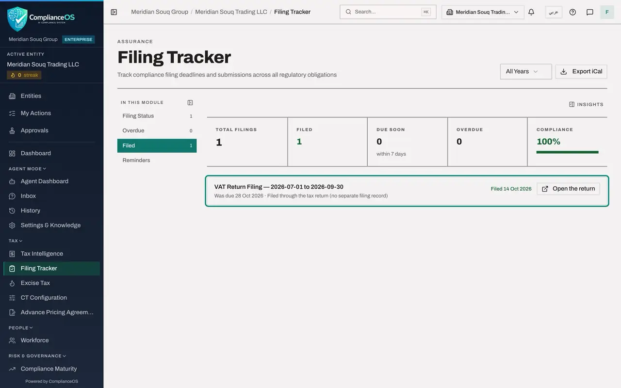The width and height of the screenshot is (621, 388).
Task: Collapse the In This Module panel icon
Action: point(190,102)
